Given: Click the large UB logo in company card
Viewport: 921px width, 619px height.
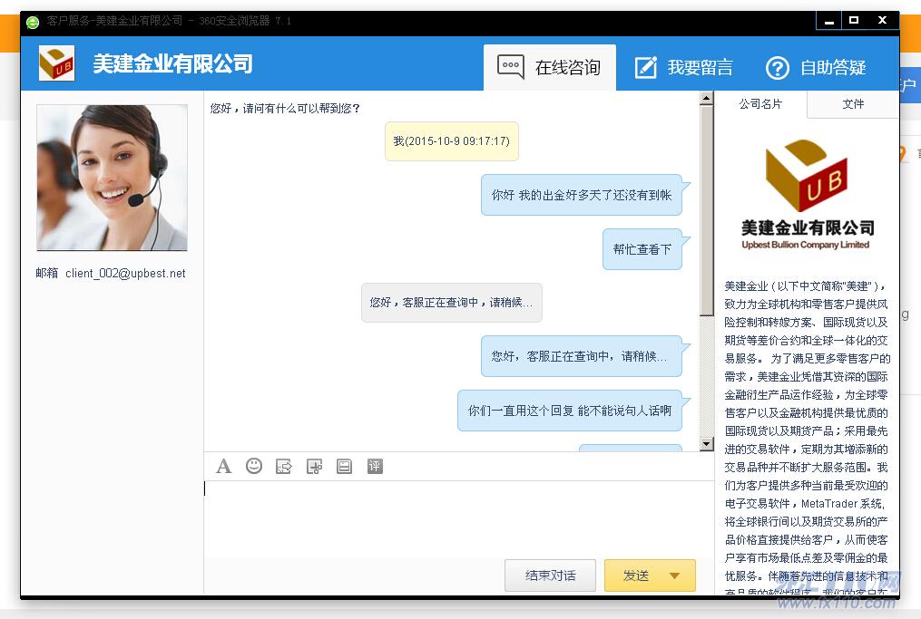Looking at the screenshot, I should [806, 175].
